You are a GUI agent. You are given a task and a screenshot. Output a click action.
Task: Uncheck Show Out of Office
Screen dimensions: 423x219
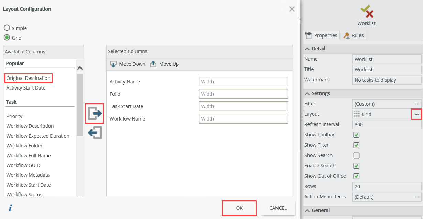tap(357, 176)
